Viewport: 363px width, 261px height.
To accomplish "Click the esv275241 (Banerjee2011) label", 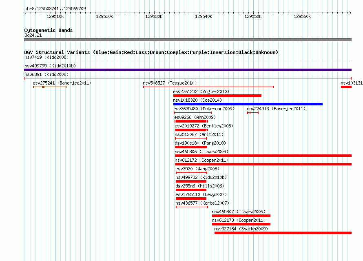I will (x=62, y=83).
